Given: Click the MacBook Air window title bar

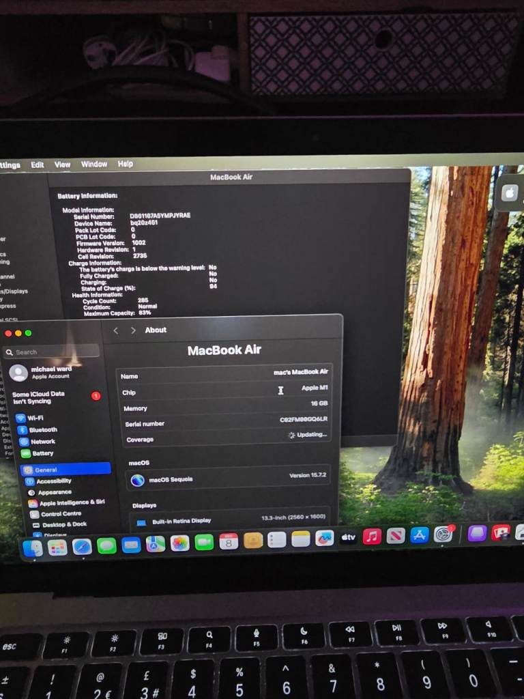Looking at the screenshot, I should pos(231,177).
